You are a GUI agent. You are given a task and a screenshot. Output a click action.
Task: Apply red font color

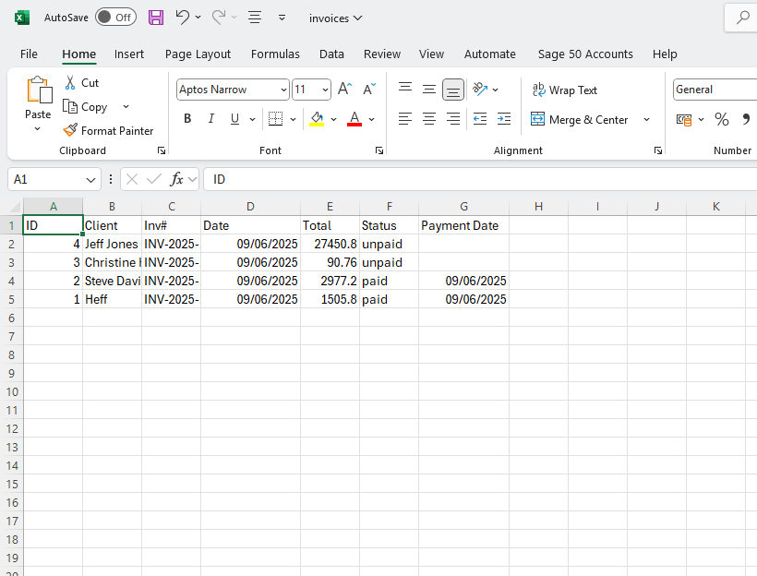pos(354,119)
